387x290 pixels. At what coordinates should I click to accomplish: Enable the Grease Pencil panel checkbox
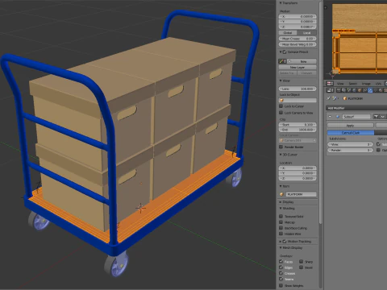(285, 52)
